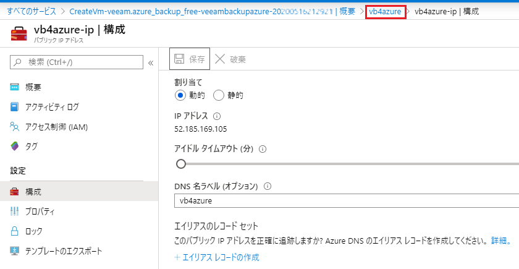
Task: Click the アクティビティ ログ icon
Action: coord(15,107)
